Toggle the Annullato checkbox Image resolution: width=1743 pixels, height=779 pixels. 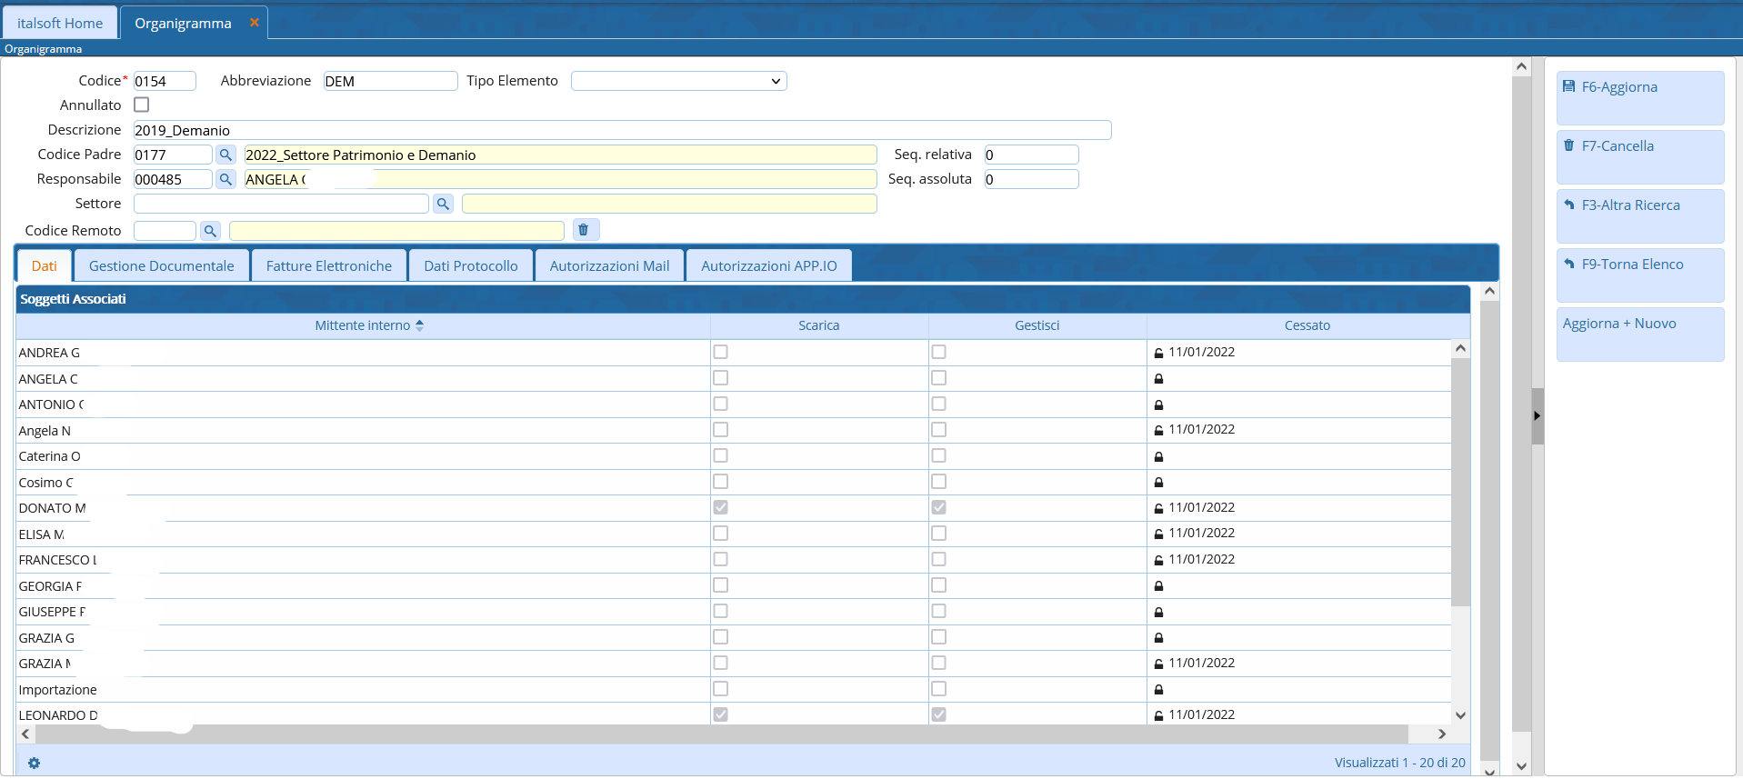pos(142,105)
